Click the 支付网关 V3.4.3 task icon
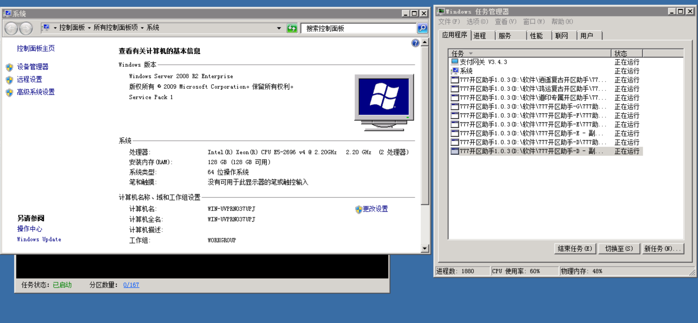 [455, 62]
